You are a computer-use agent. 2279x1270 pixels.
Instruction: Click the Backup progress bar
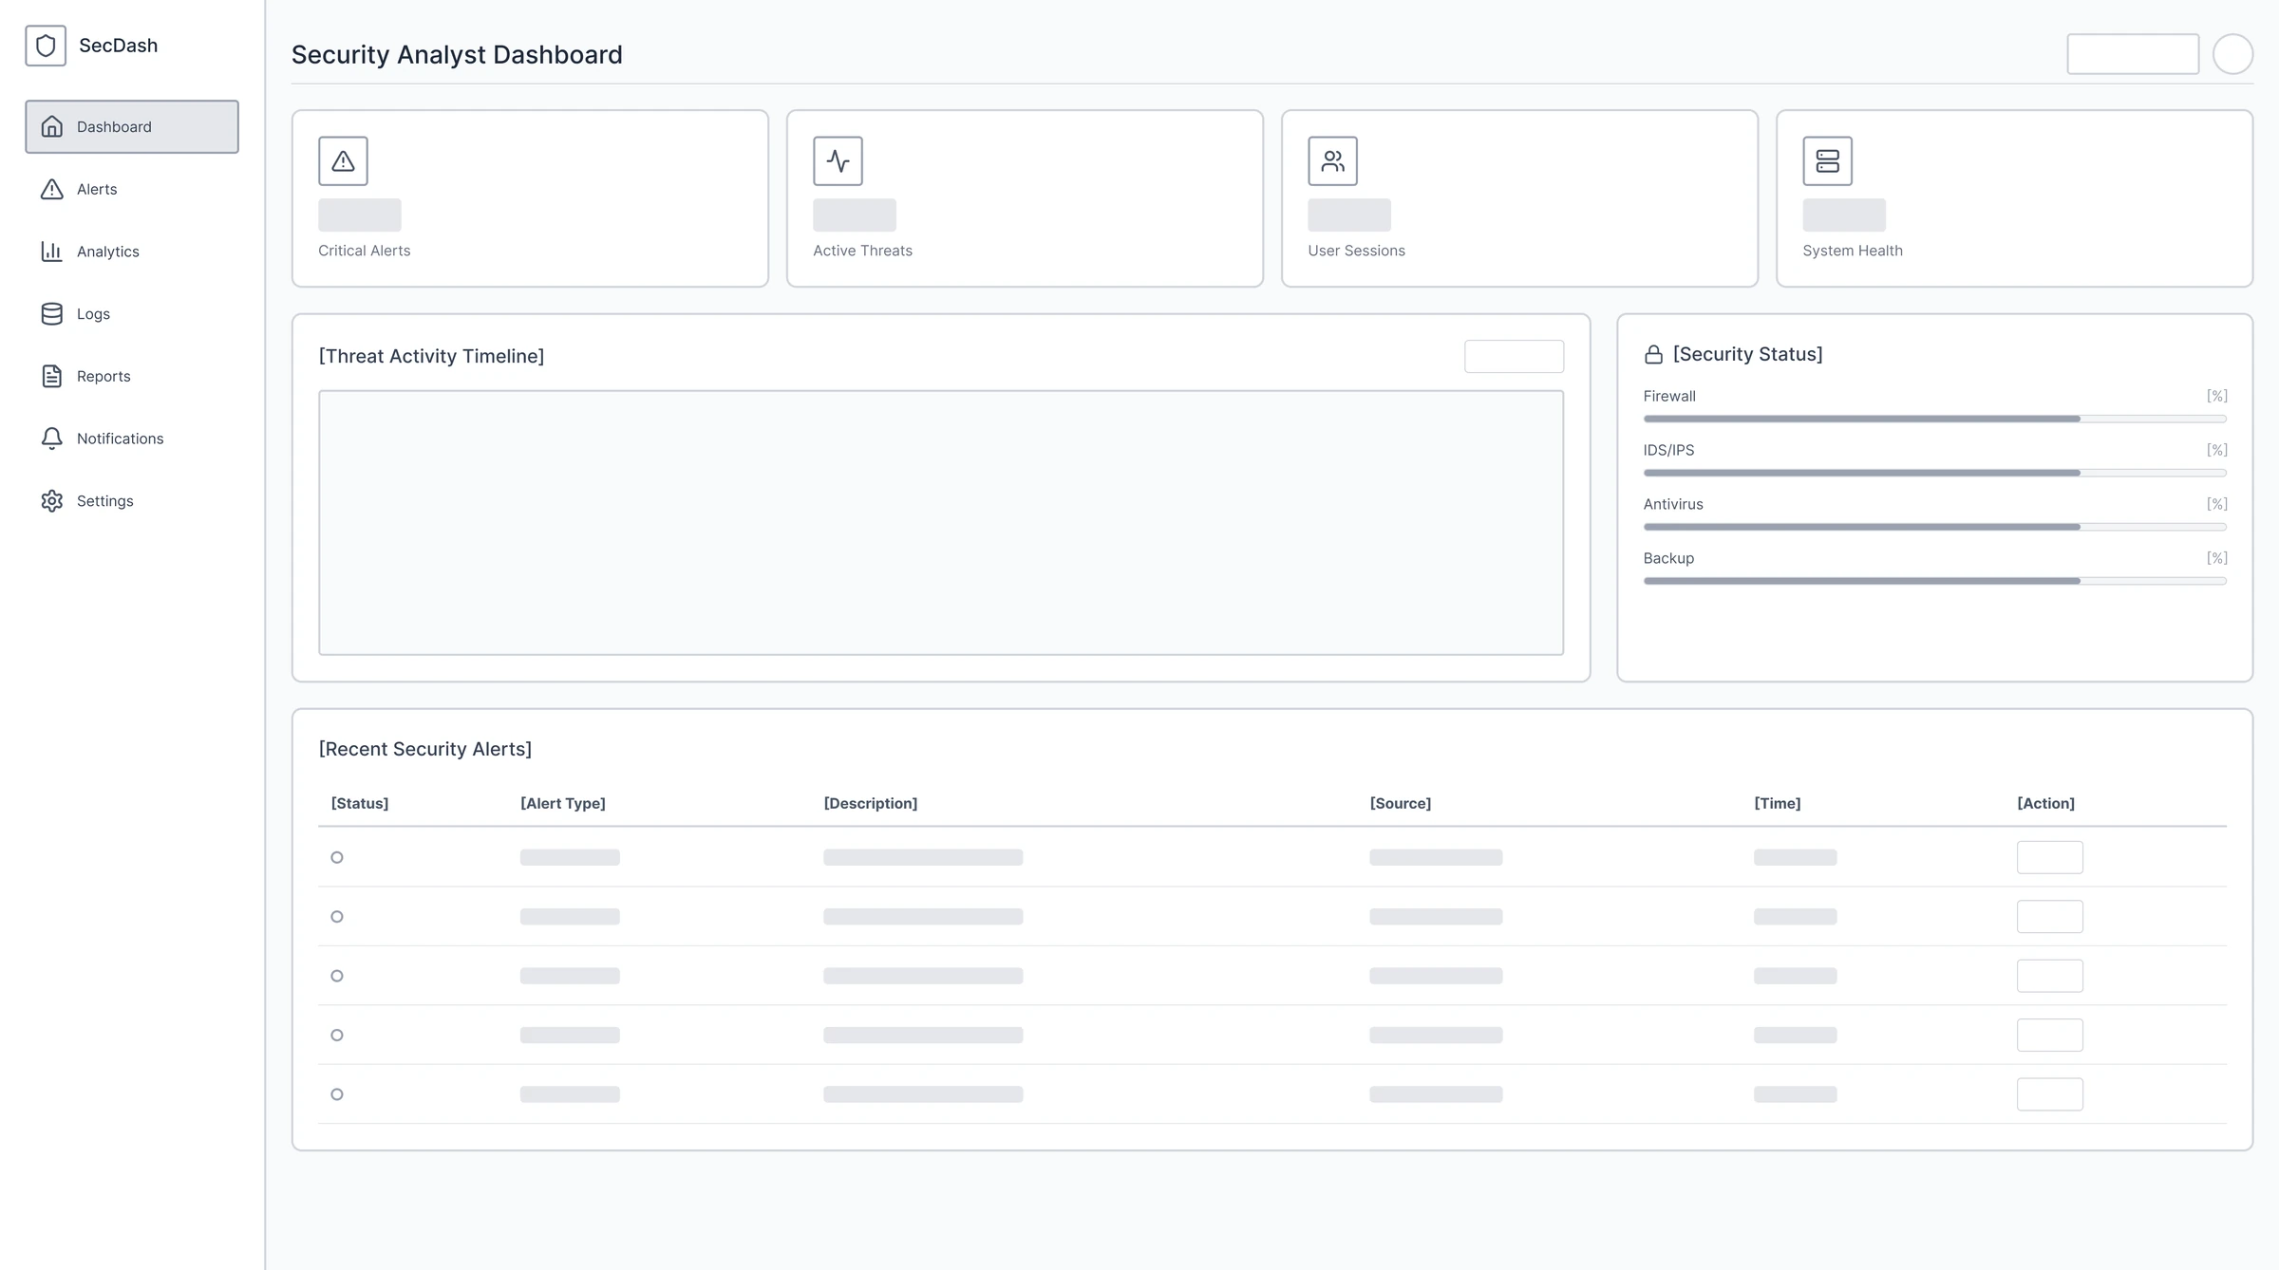tap(1934, 581)
